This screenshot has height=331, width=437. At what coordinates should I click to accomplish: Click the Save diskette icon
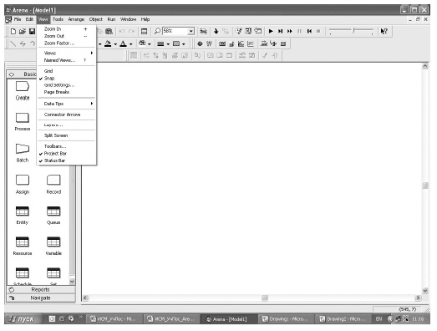(x=32, y=31)
